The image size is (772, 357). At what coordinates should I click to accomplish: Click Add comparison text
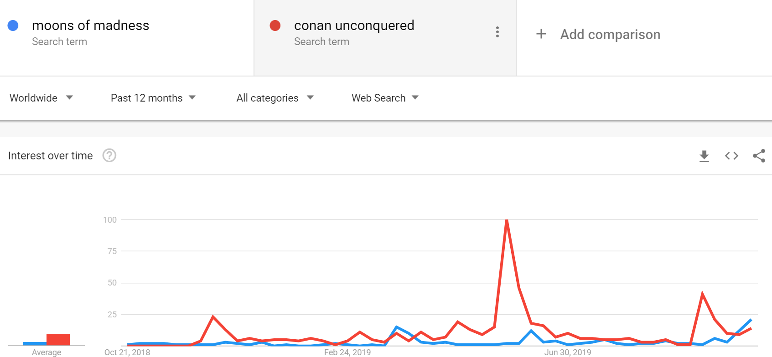pyautogui.click(x=610, y=35)
